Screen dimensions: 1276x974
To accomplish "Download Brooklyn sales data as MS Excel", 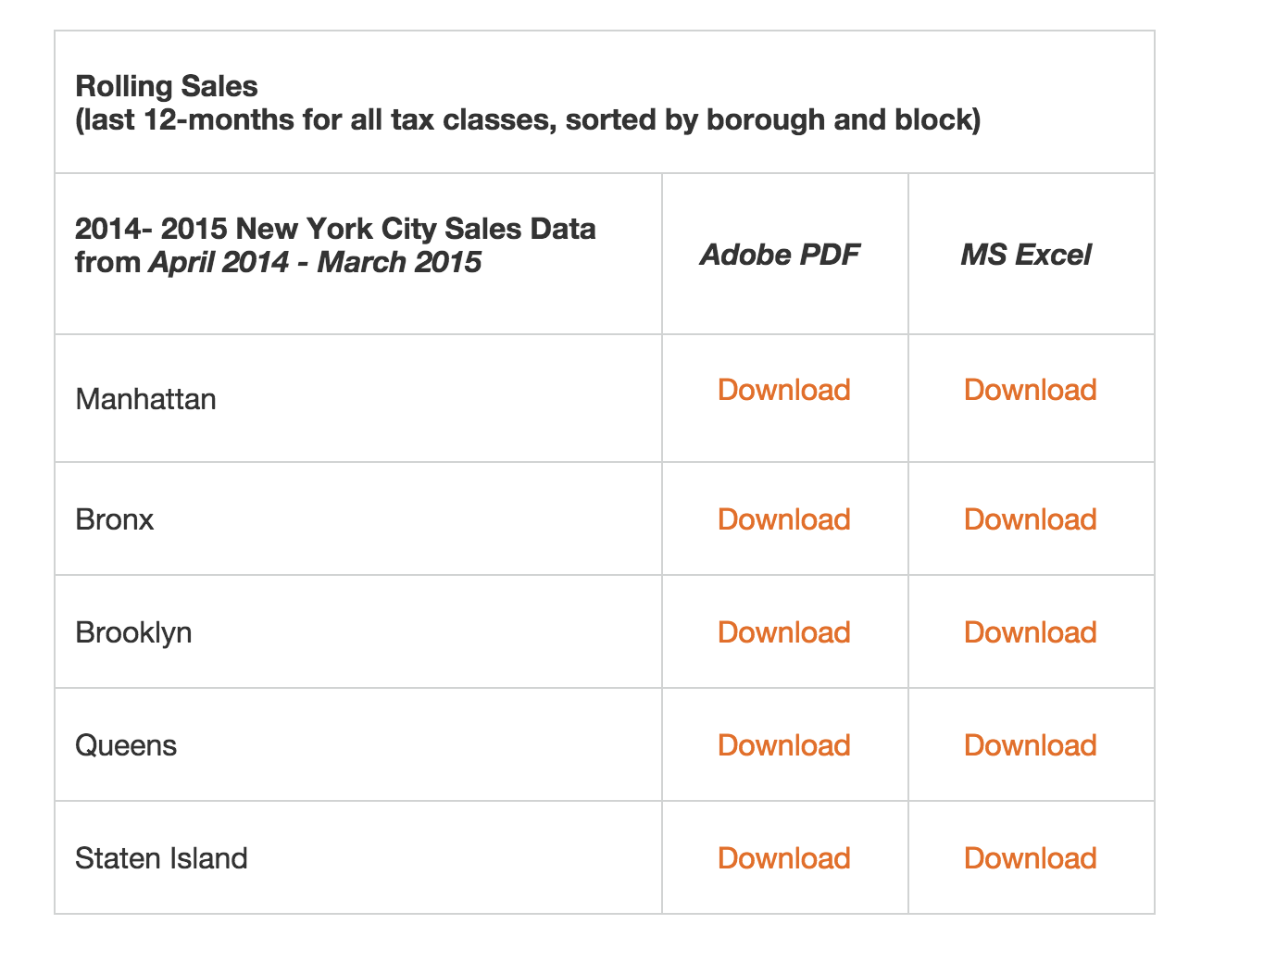I will (x=1030, y=632).
